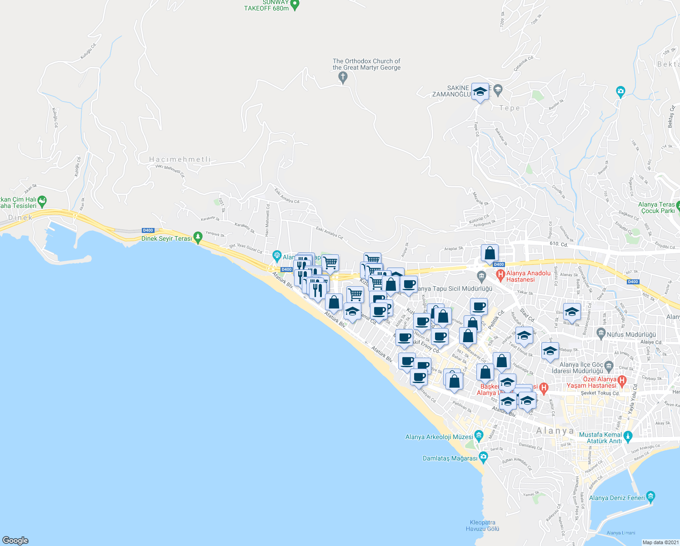The image size is (680, 546).
Task: Click the 'Damlataş Mağarası' text label
Action: click(450, 458)
